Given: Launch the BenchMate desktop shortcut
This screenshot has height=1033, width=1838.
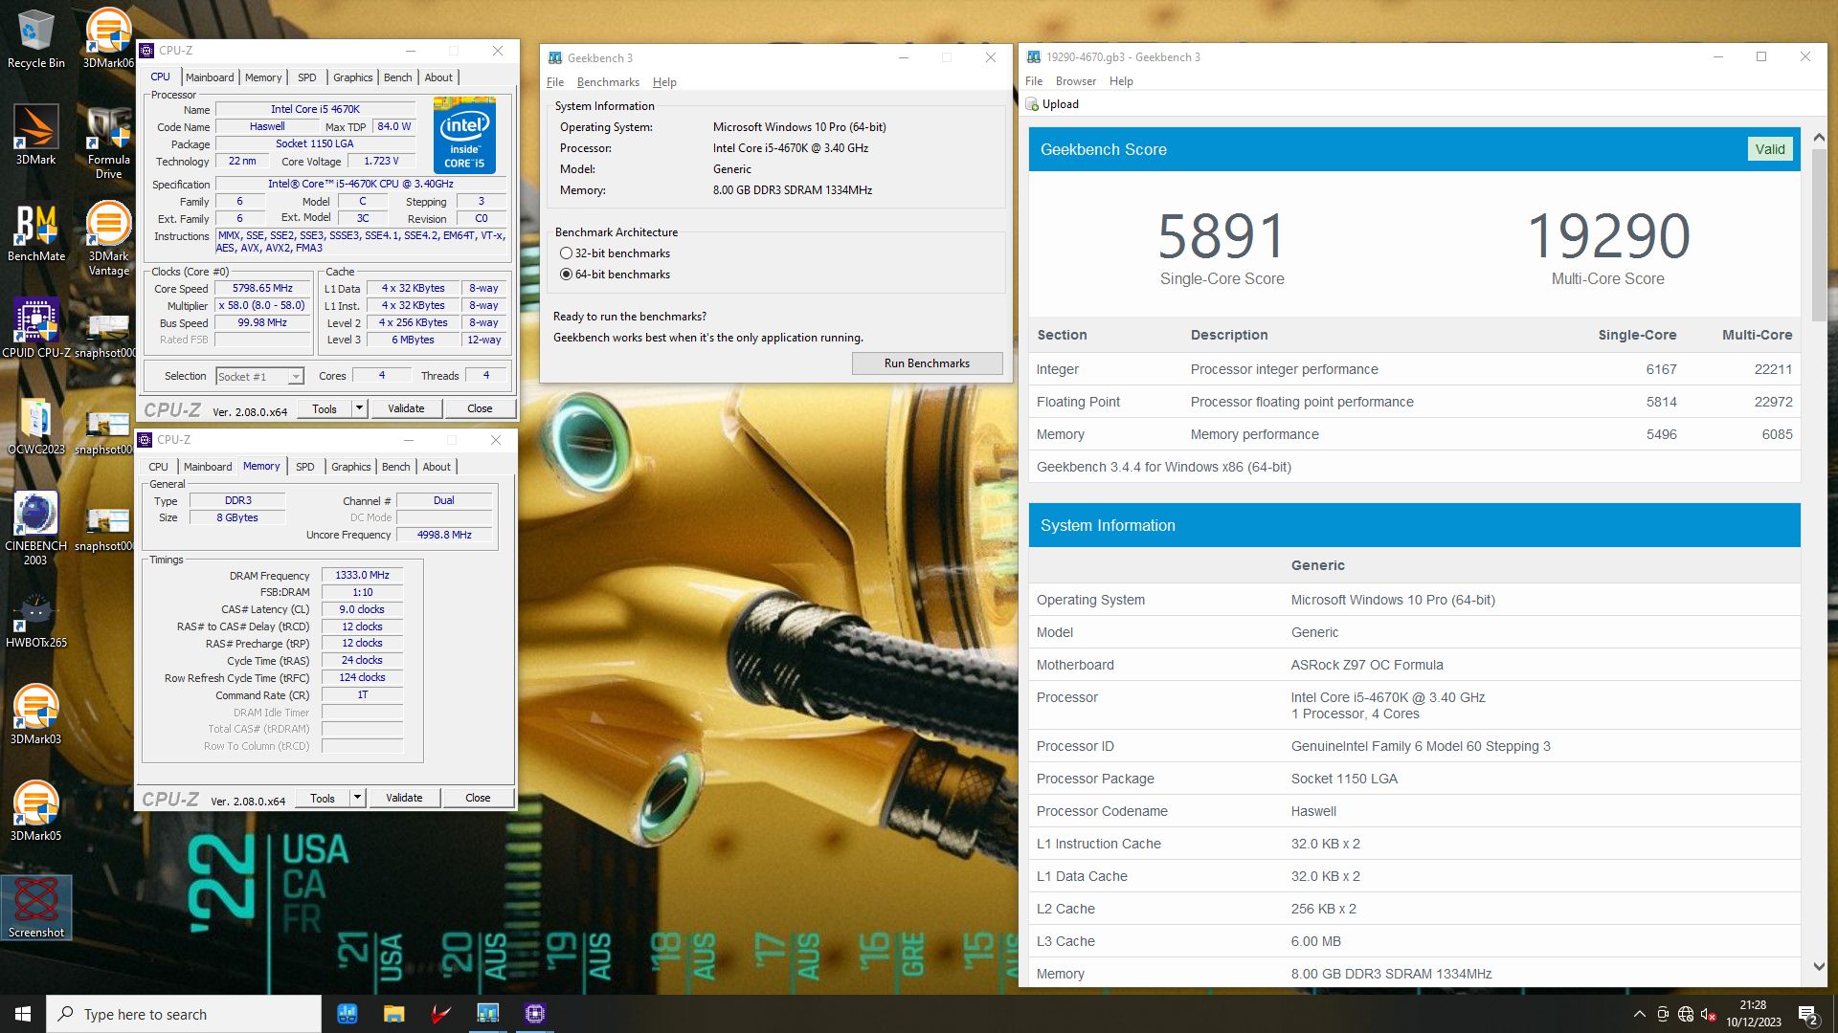Looking at the screenshot, I should click(35, 232).
